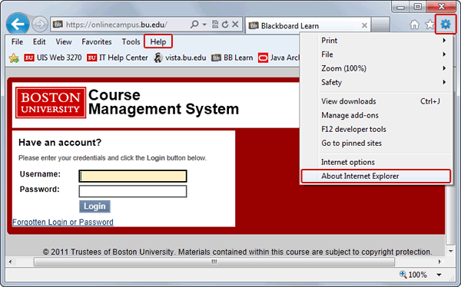
Task: Open the Favorites menu
Action: click(97, 41)
